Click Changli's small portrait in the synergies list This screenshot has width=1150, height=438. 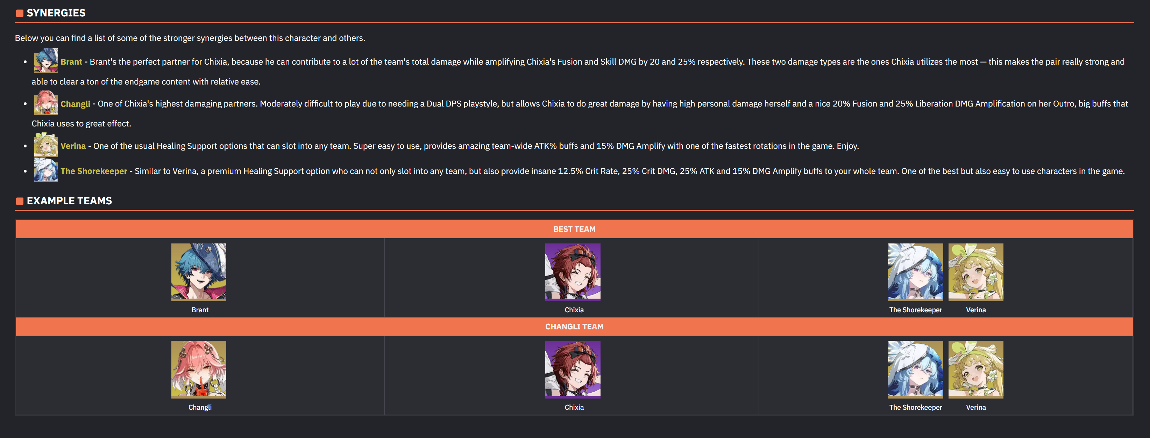tap(46, 103)
